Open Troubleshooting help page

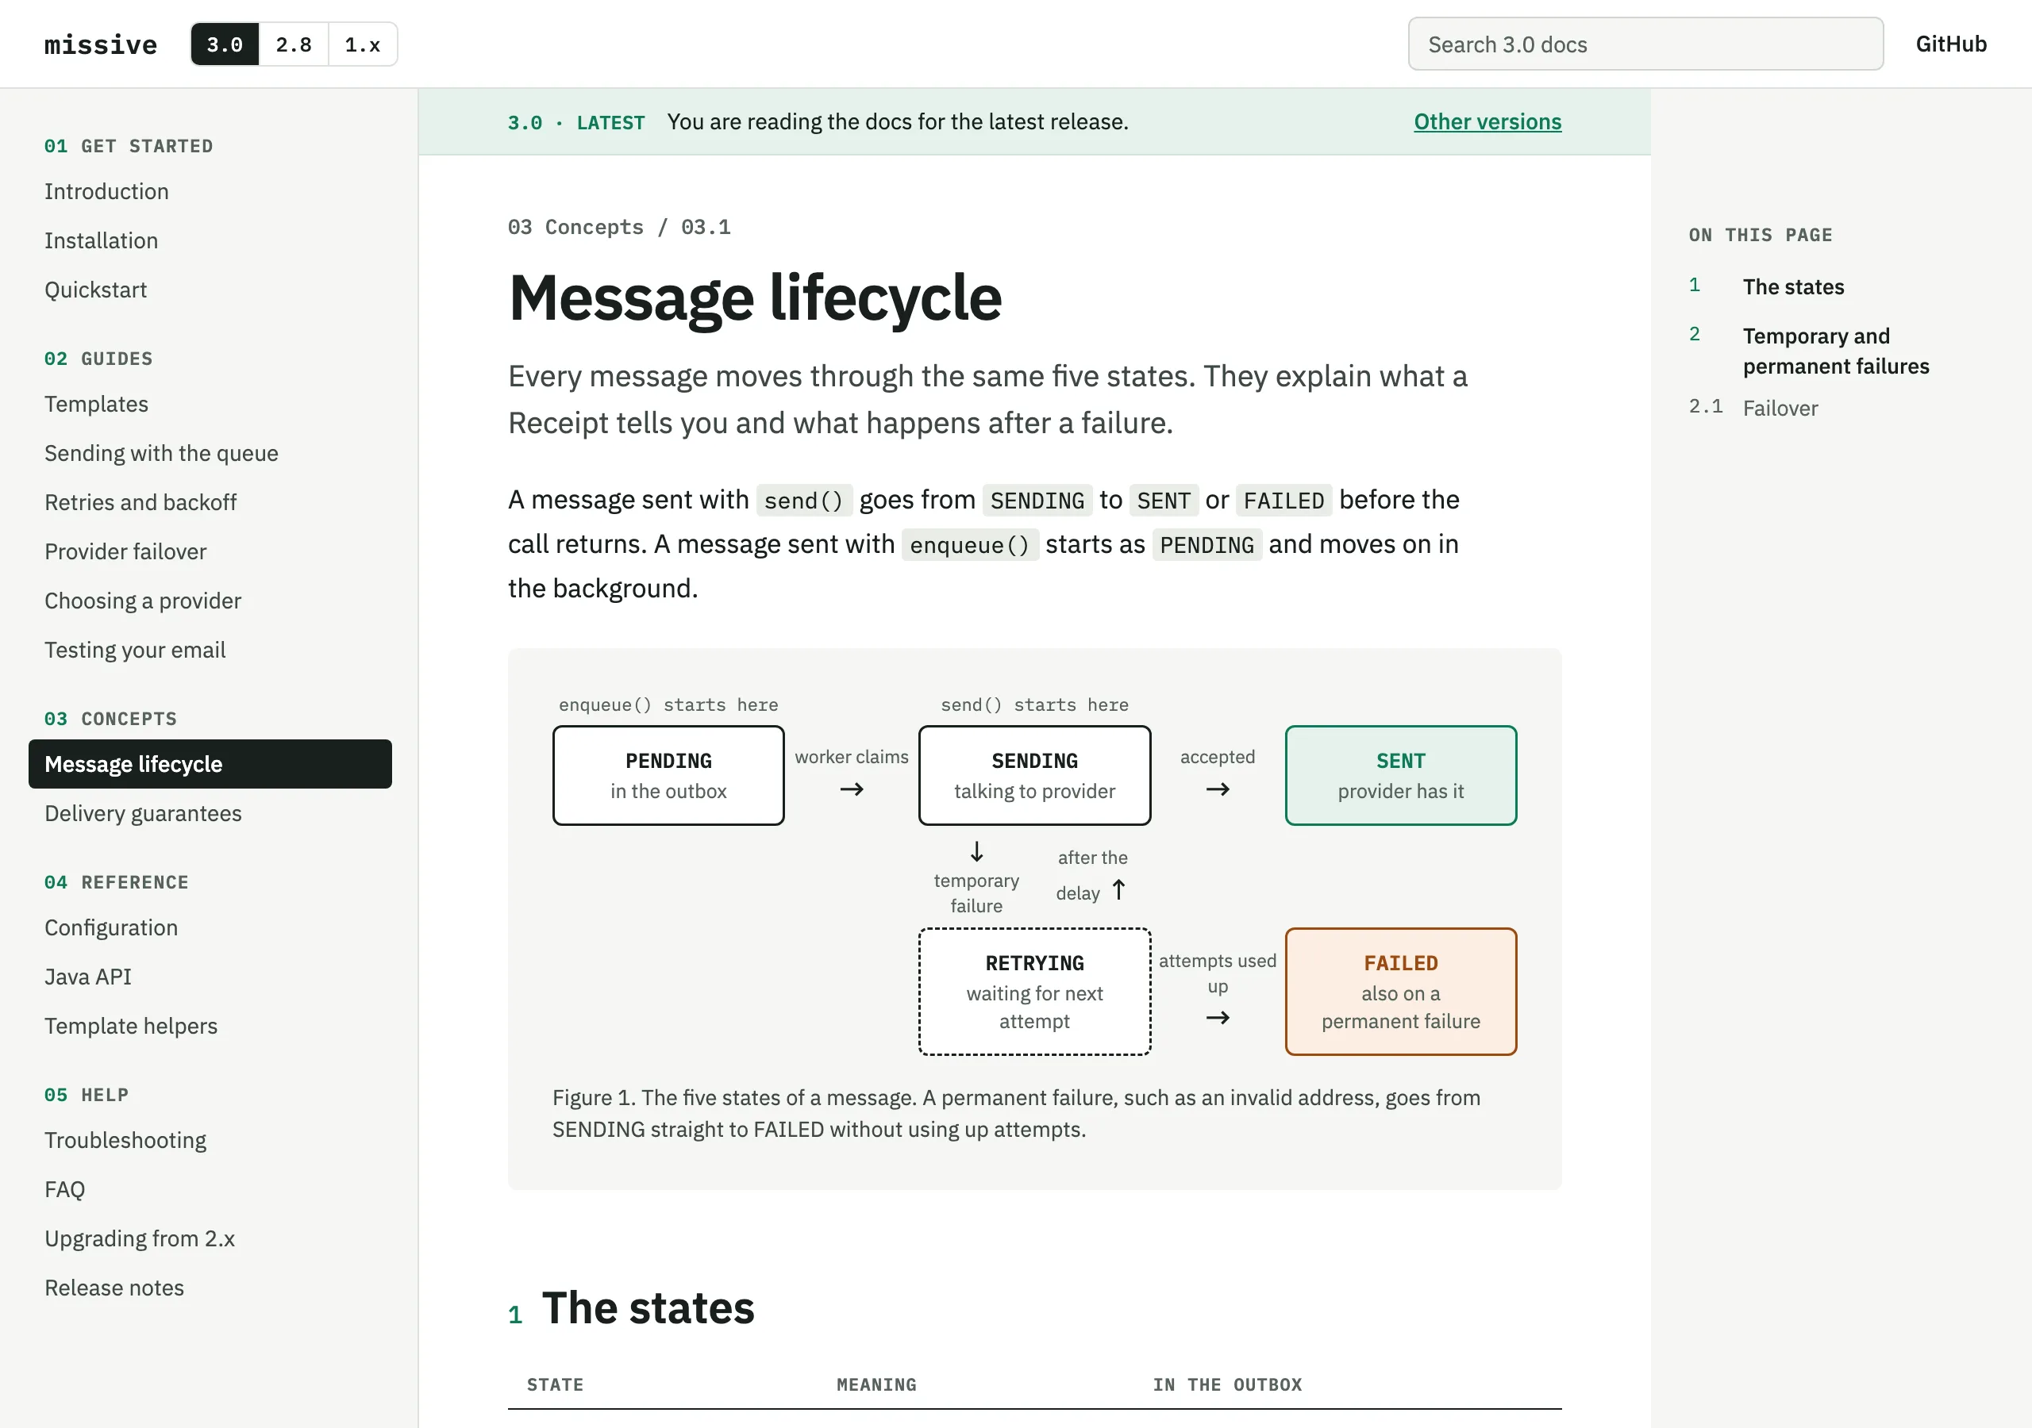pos(125,1141)
